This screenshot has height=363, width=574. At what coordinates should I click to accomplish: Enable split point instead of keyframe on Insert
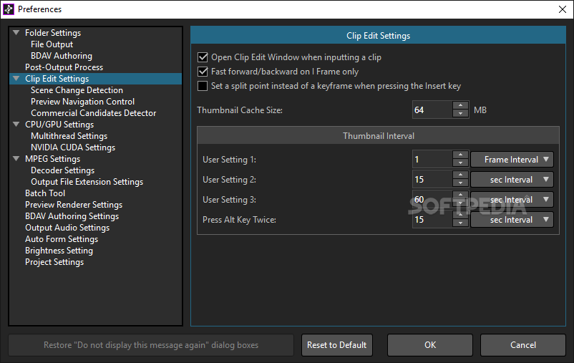[x=203, y=86]
